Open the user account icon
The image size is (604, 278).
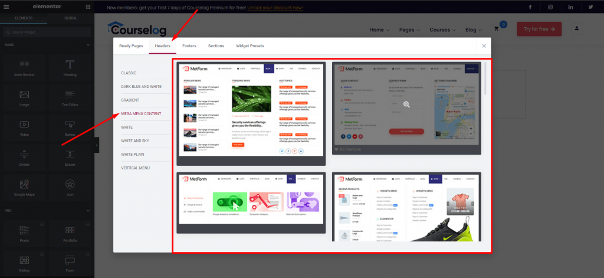[577, 28]
